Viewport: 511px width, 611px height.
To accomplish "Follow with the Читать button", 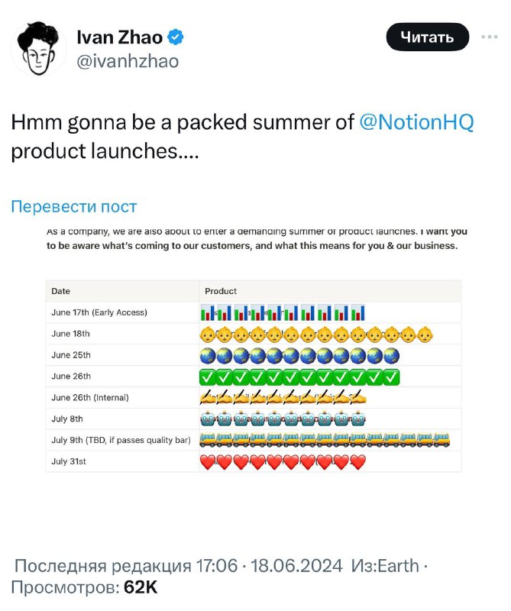I will tap(427, 37).
